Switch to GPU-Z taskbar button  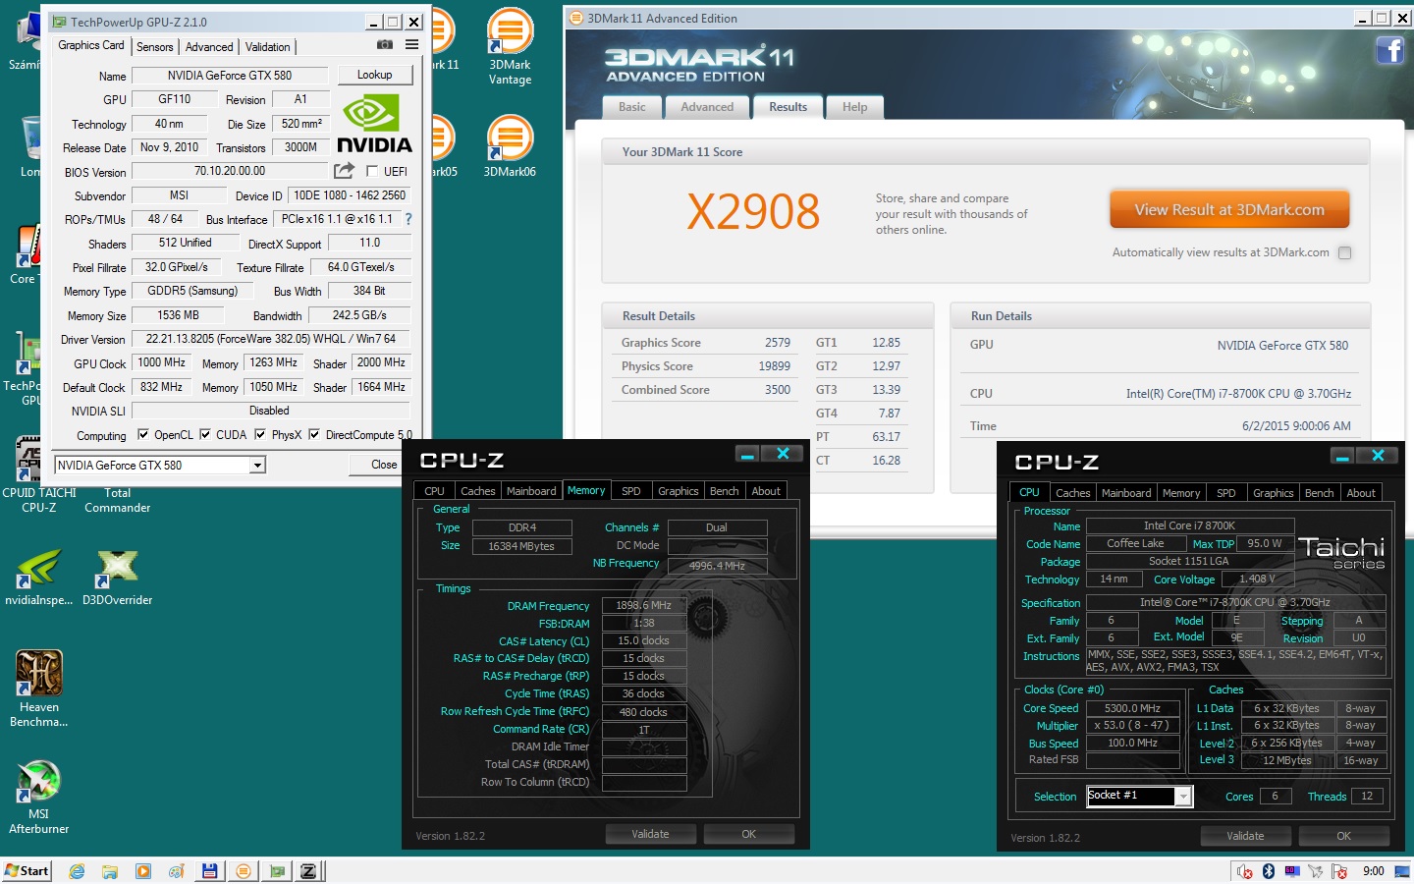click(277, 871)
